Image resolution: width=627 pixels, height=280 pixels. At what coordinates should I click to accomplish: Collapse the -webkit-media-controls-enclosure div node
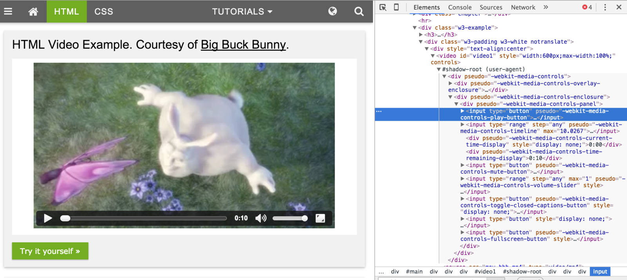(451, 97)
